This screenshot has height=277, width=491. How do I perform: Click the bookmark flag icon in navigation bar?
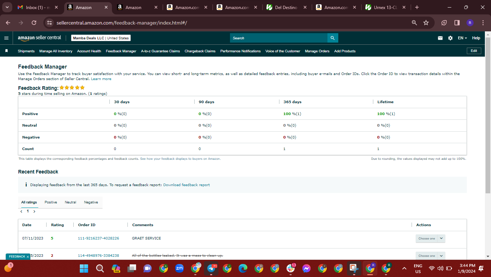click(x=6, y=51)
